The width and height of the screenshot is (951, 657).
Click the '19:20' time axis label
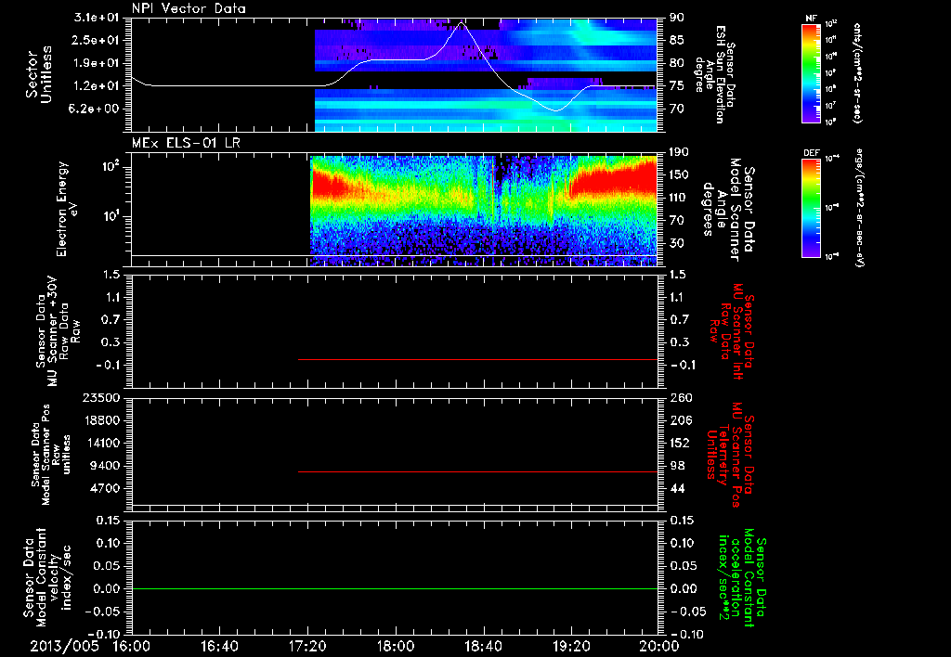click(571, 646)
